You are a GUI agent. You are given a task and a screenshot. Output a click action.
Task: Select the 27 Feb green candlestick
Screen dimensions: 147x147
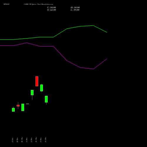coord(13,110)
